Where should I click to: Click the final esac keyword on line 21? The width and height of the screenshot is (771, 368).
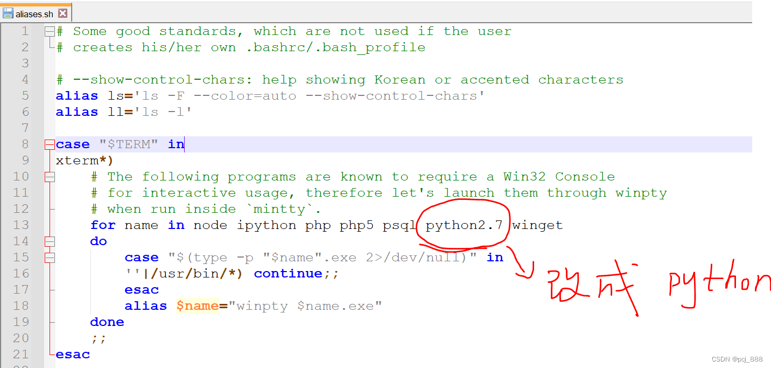pos(73,355)
